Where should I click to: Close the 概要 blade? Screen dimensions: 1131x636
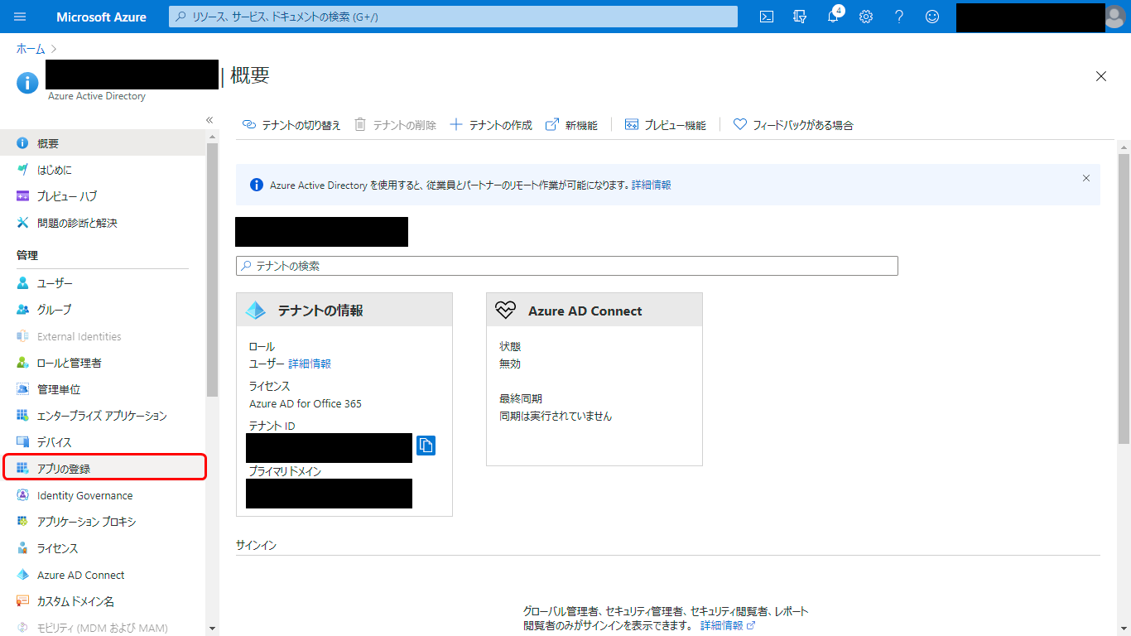pos(1101,76)
